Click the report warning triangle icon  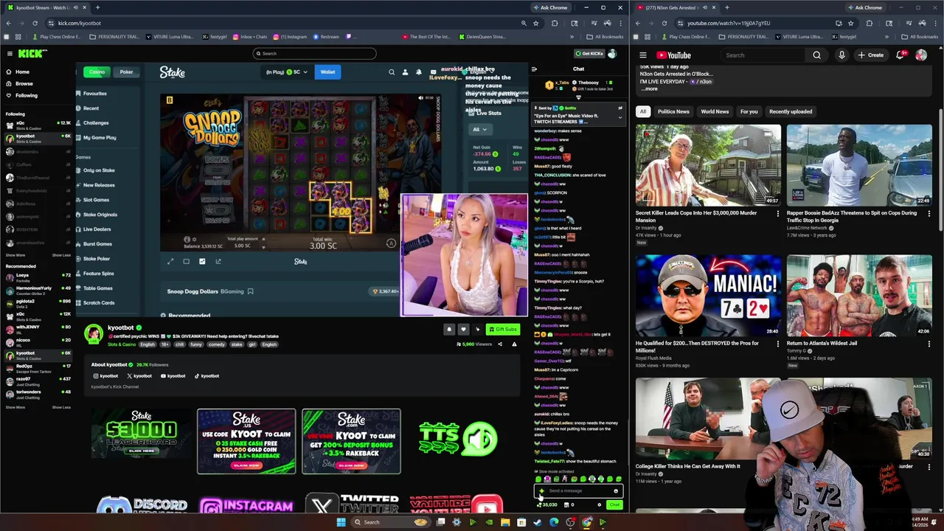tap(514, 344)
